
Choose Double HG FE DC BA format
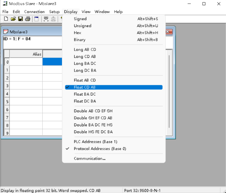pos(114,132)
